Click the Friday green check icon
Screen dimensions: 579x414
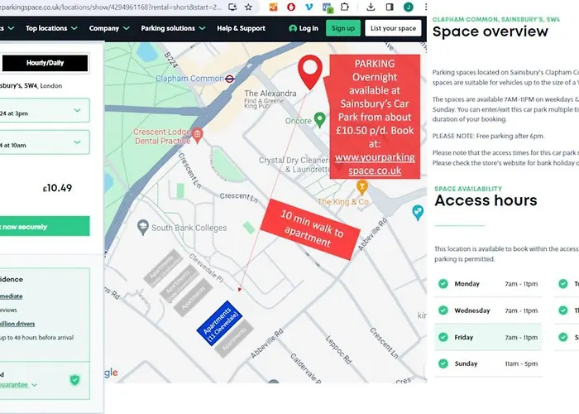click(x=443, y=337)
